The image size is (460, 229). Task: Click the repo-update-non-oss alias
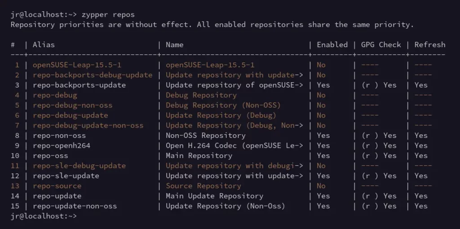point(75,206)
